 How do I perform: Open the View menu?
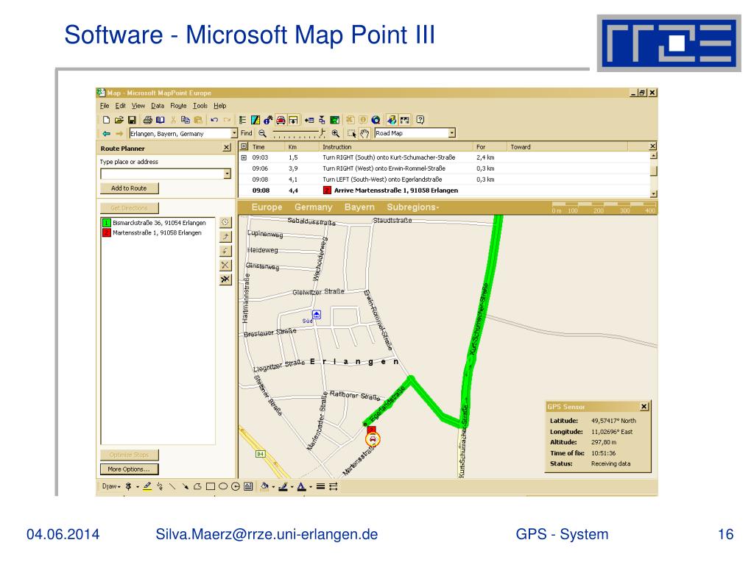(138, 106)
